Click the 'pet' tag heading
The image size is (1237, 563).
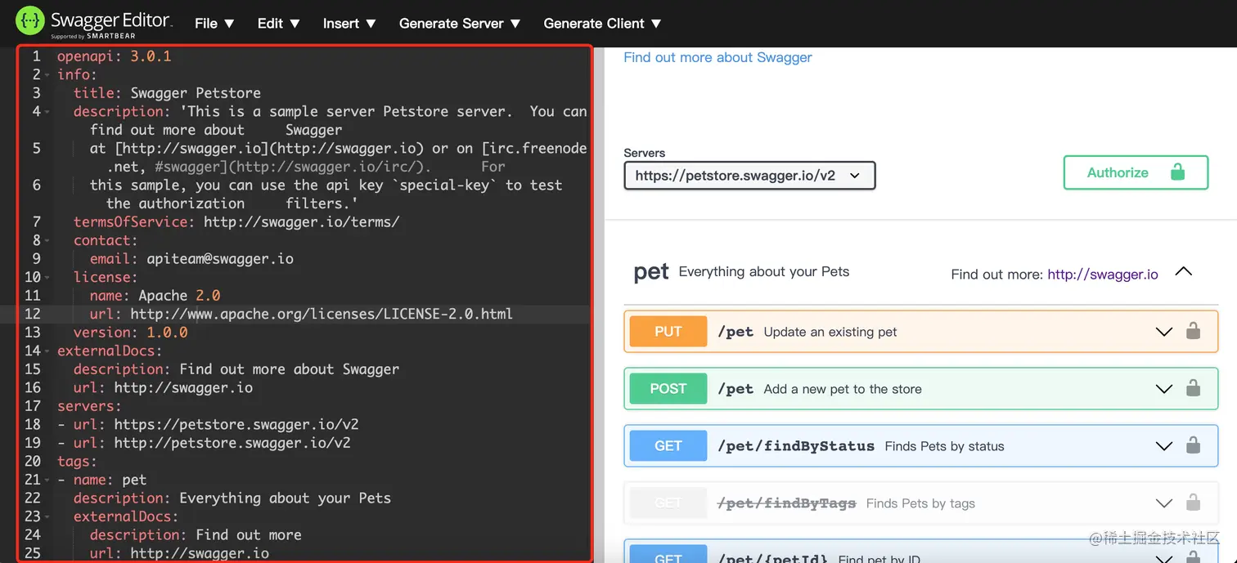[651, 272]
